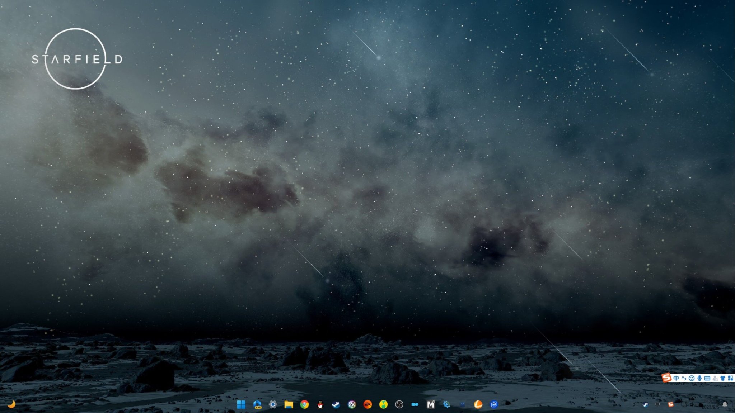Toggle taskbar IME language indicator
This screenshot has height=413, width=735.
click(x=657, y=404)
